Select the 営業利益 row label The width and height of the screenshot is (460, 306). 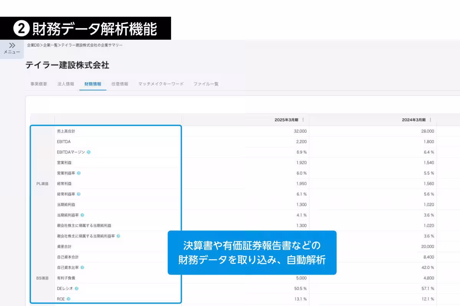click(64, 163)
